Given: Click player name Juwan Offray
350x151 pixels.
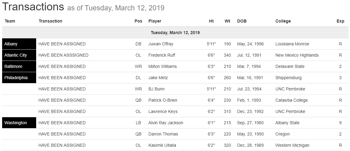Looking at the screenshot, I should click(161, 44).
